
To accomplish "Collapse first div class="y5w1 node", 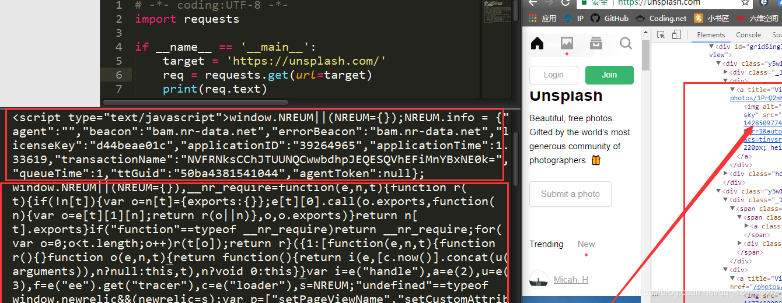I will tap(719, 64).
